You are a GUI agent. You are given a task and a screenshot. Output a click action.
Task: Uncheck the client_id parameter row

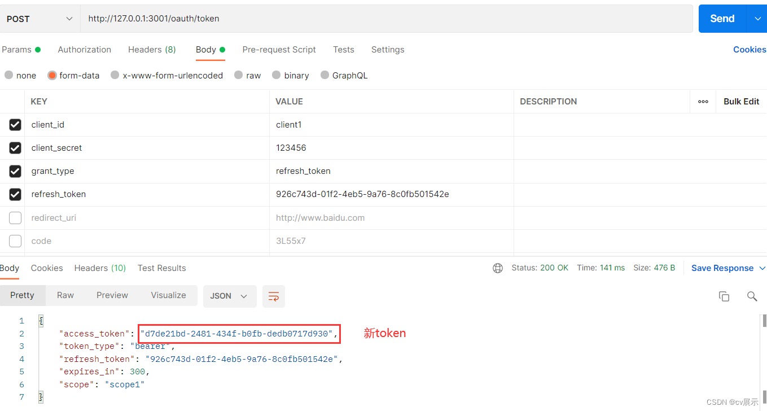point(15,125)
